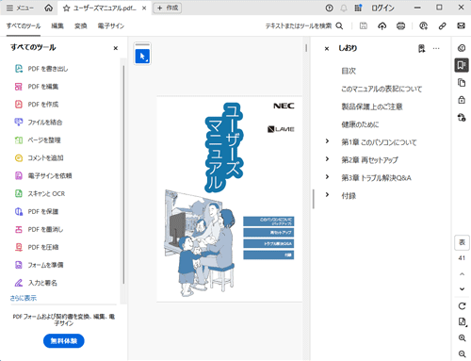The width and height of the screenshot is (471, 361).
Task: Go to the Home screen icon
Action: (x=48, y=8)
